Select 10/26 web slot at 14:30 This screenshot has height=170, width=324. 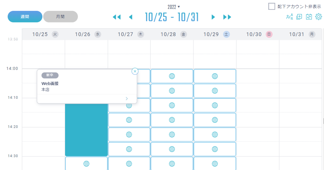[x=86, y=164]
